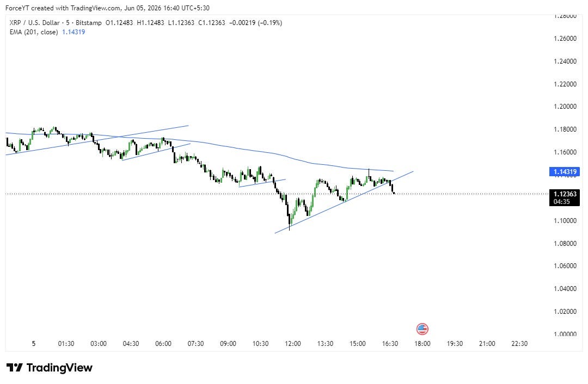This screenshot has height=384, width=588.
Task: Click the 1.18000 price axis label
Action: pyautogui.click(x=565, y=129)
